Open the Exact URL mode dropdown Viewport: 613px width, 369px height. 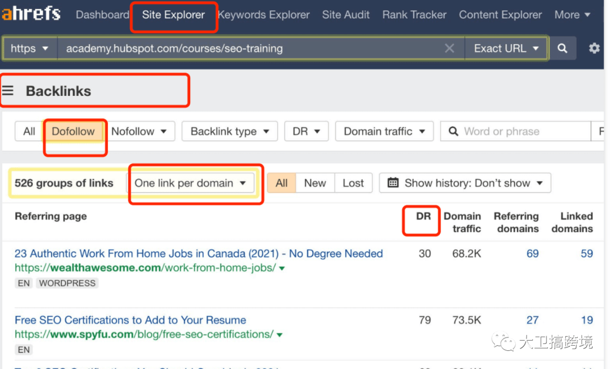[x=506, y=48]
